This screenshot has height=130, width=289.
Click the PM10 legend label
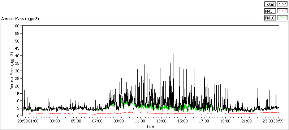270,18
